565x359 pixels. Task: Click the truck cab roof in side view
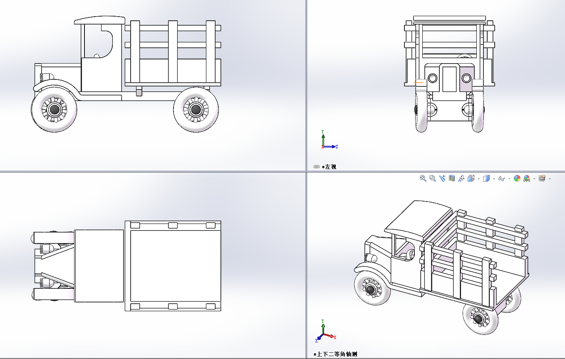point(99,20)
